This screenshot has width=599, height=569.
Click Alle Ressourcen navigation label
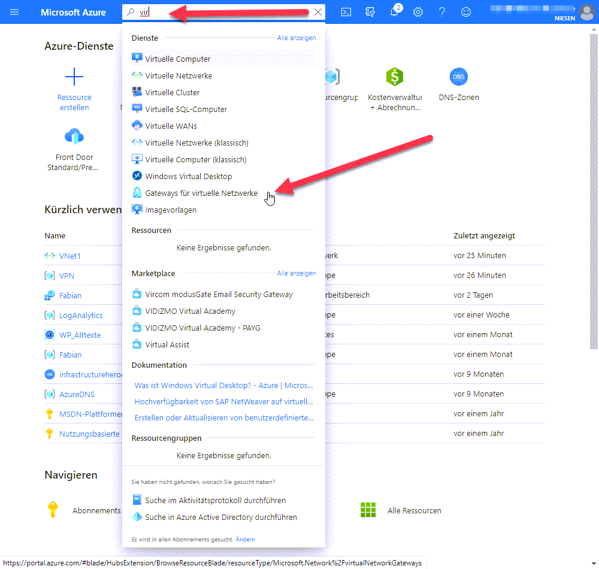coord(414,510)
